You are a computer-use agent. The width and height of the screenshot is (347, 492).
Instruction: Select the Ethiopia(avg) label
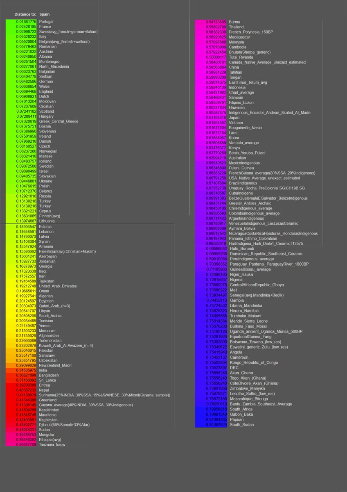click(x=51, y=440)
